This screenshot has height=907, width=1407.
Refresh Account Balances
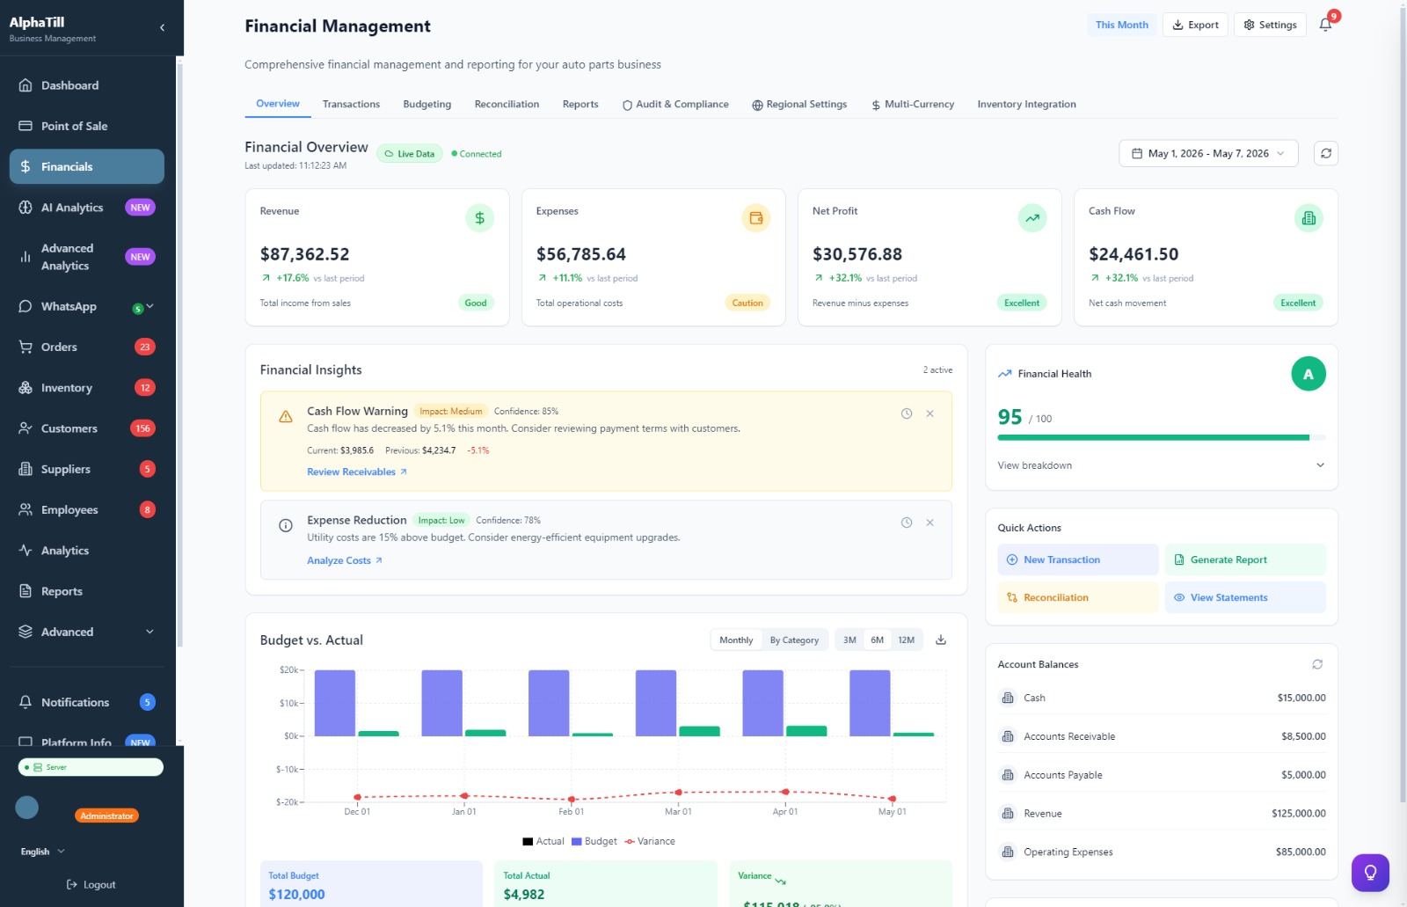tap(1317, 664)
